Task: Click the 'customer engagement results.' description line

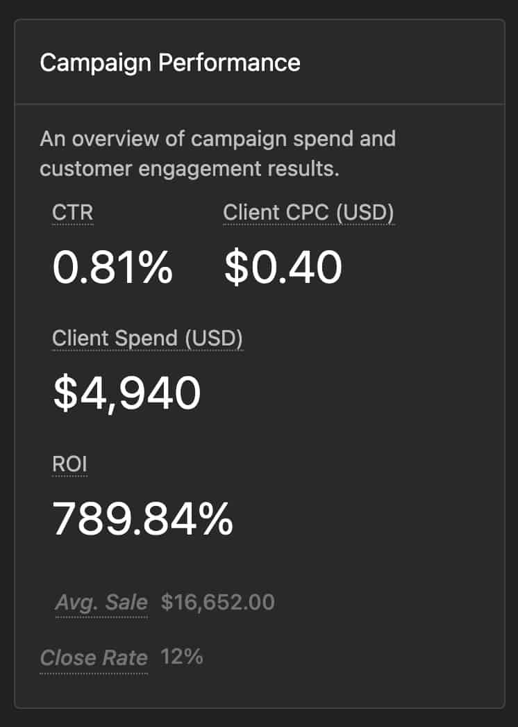Action: point(190,169)
